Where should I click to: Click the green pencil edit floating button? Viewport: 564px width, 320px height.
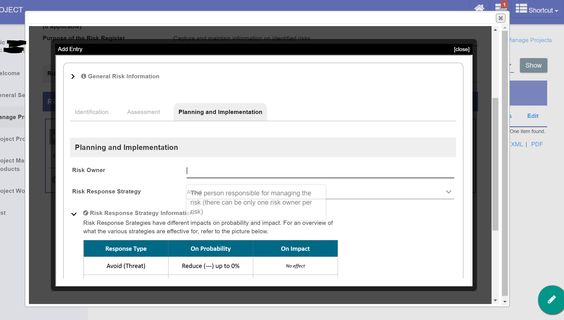click(x=551, y=300)
